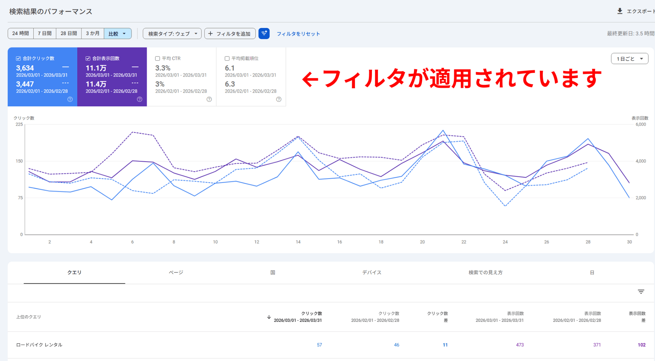Screen dimensions: 655x361
Task: Click the help icon on the 合計表示回数 card
Action: click(140, 99)
